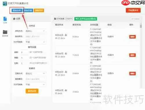This screenshot has width=145, height=110.
Task: Click the original file name in second row
Action: pyautogui.click(x=61, y=55)
